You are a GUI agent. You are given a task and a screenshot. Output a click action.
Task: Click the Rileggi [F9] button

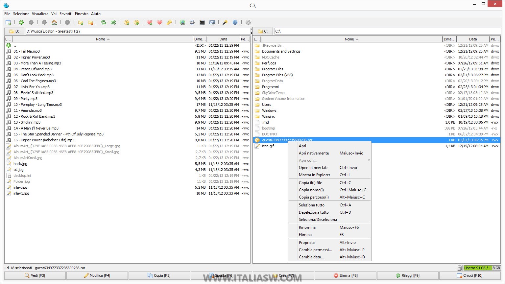click(408, 275)
